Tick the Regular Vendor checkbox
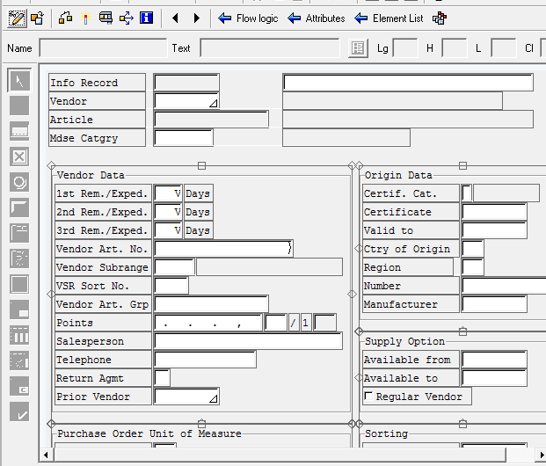Screen dimensions: 546x466 368,397
